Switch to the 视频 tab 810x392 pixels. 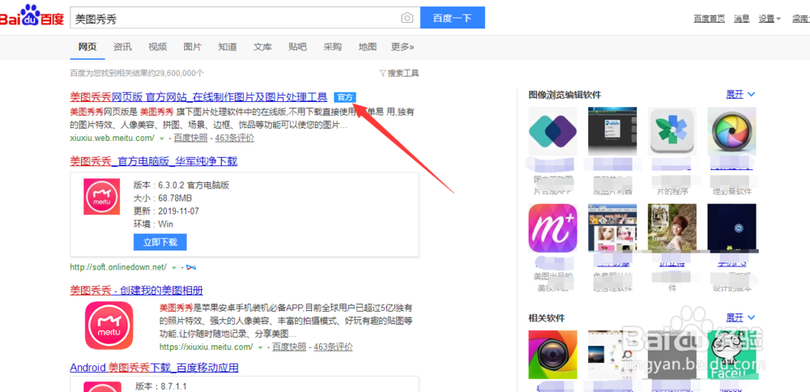point(158,47)
